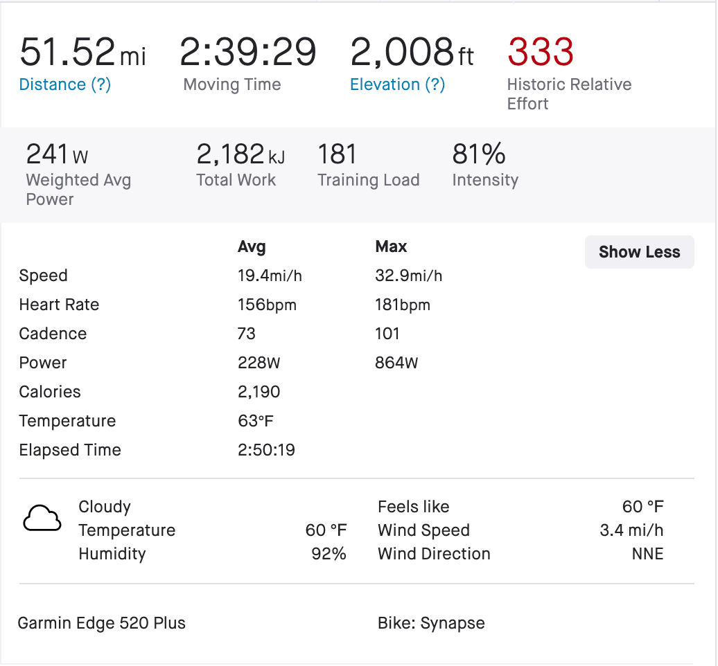Select the Heart Rate row label
The width and height of the screenshot is (718, 666).
coord(59,305)
